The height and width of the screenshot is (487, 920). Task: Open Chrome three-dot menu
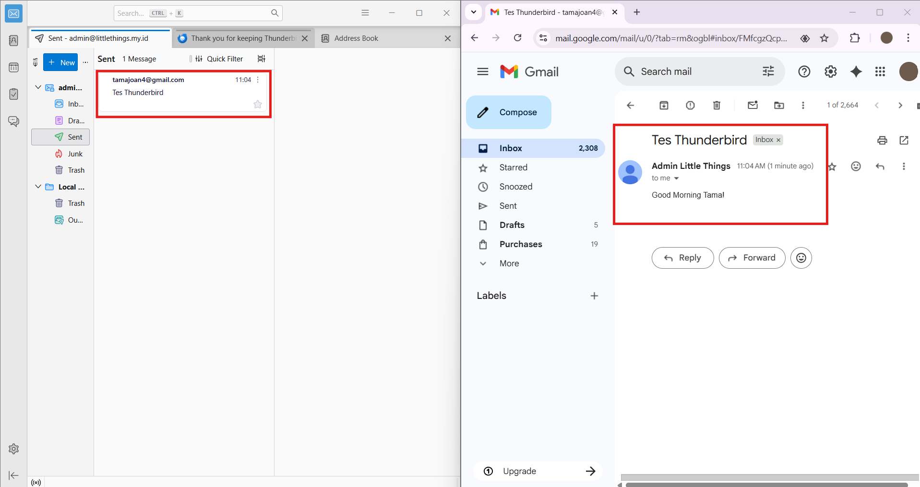point(908,38)
